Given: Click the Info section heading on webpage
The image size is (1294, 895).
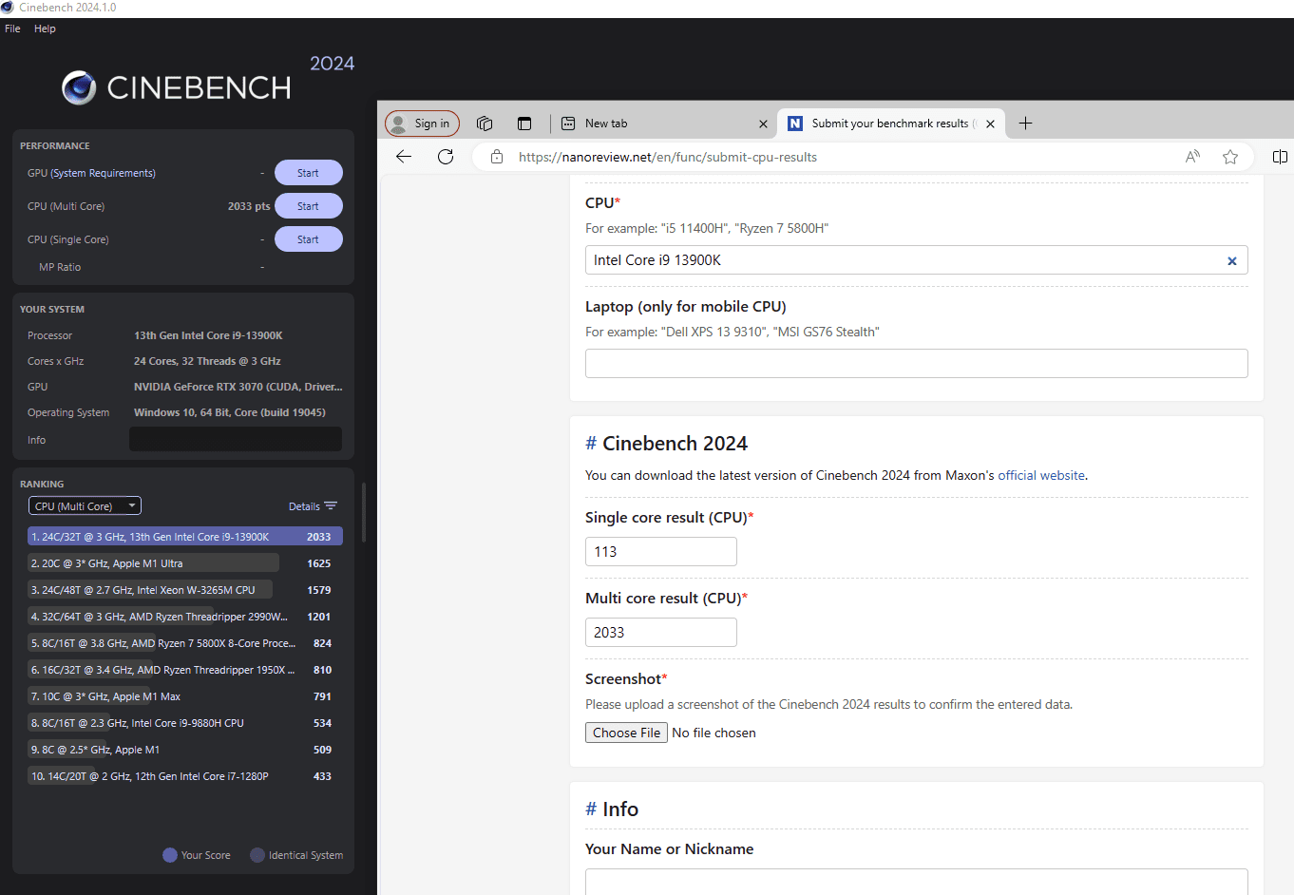Looking at the screenshot, I should pos(612,809).
